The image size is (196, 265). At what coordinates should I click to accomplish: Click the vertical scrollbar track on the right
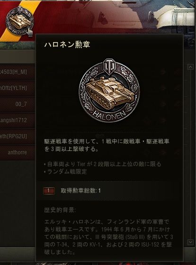point(190,154)
